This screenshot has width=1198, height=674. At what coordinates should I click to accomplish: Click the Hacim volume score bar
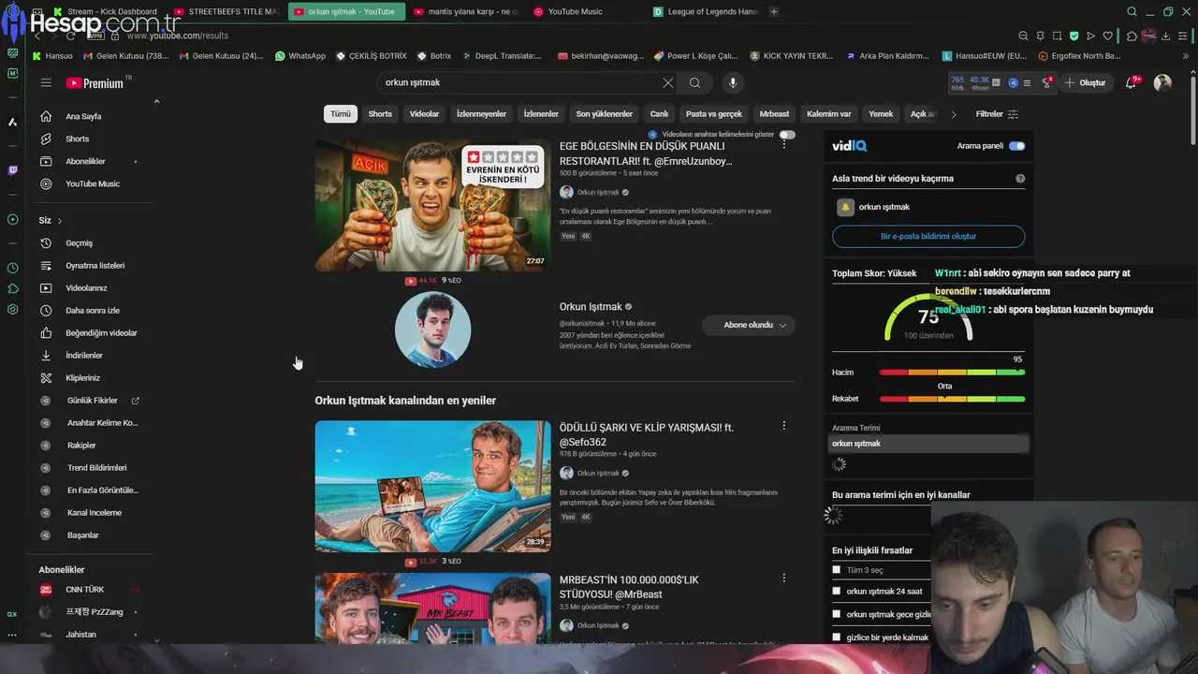pos(952,373)
